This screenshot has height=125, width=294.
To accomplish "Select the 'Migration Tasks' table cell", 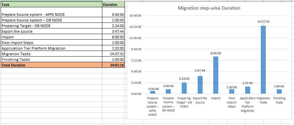I will click(51, 54).
